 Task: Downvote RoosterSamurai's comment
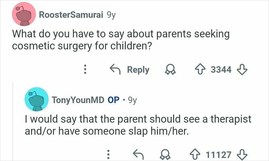point(241,70)
